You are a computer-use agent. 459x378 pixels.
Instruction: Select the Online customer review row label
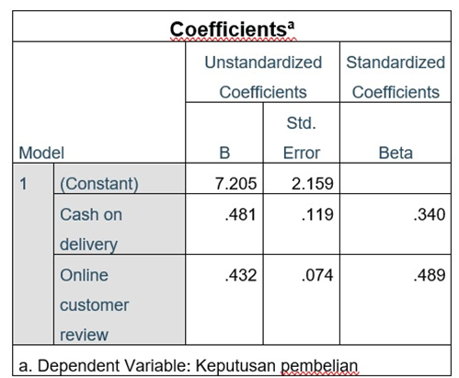point(95,304)
